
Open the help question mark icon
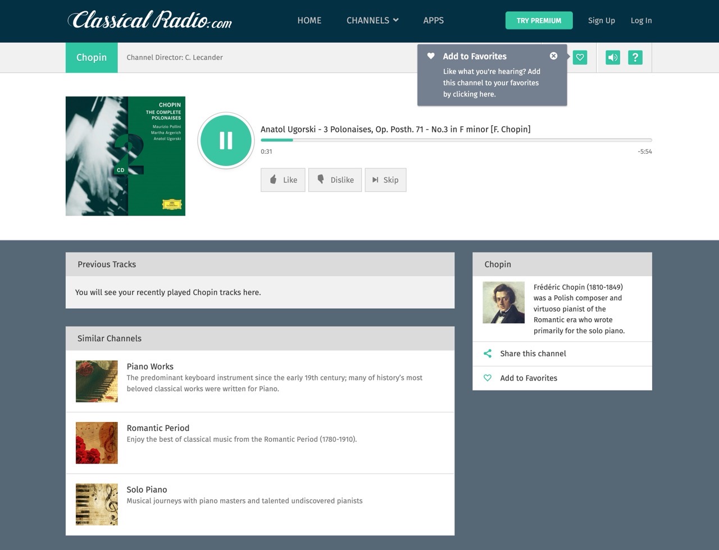[635, 57]
